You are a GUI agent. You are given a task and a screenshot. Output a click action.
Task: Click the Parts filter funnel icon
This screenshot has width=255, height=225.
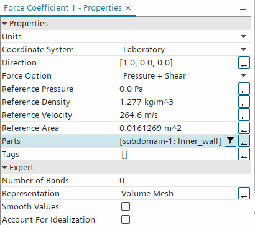tap(230, 141)
